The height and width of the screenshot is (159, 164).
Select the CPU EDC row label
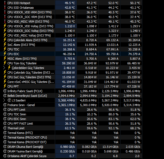(x=13, y=54)
